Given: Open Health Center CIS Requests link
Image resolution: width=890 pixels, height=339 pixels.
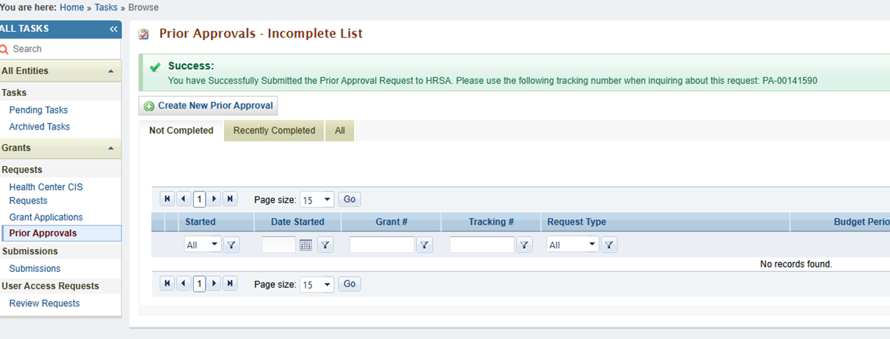Looking at the screenshot, I should [x=46, y=194].
